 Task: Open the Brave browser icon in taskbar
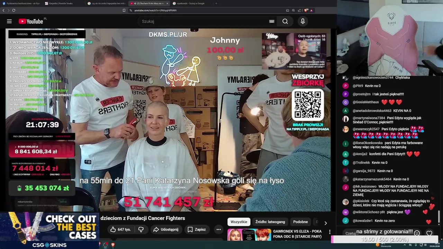tap(112, 245)
